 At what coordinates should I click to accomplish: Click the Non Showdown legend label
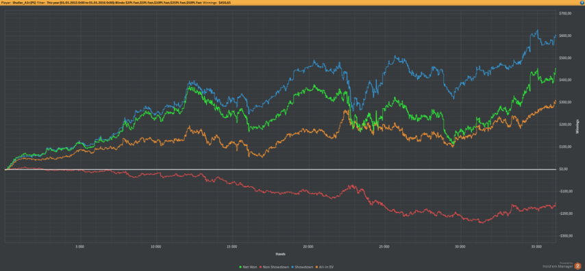tap(276, 267)
